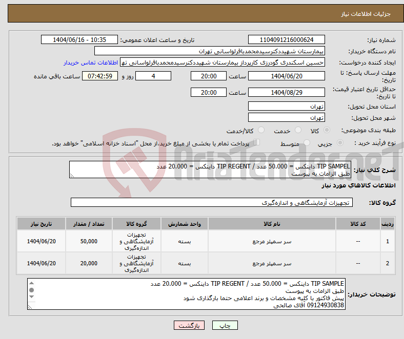Viewport: 404px width, 339px height.
Task: Click the remaining time 07:42:59 field
Action: point(100,76)
